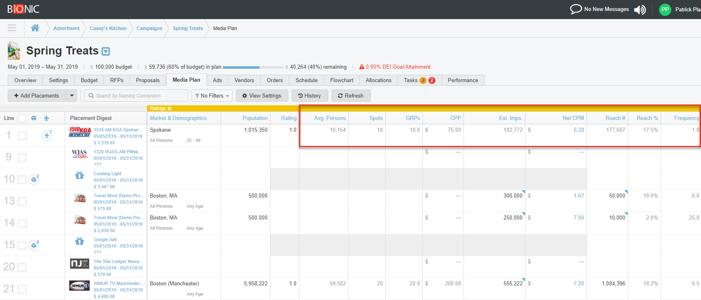
Task: Tick the checkbox for line 13
Action: pyautogui.click(x=22, y=202)
